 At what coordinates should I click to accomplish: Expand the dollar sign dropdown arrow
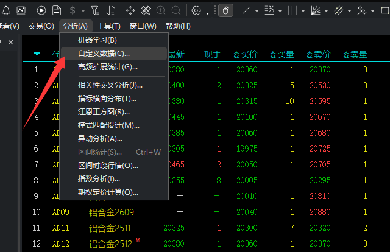(82, 12)
